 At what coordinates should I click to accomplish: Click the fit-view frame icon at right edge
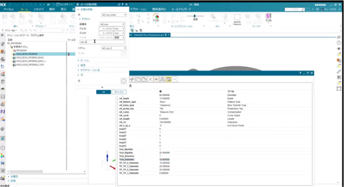click(339, 88)
